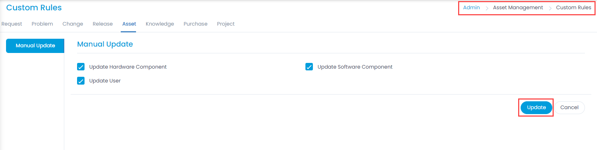
Task: Switch to the Request tab
Action: tap(12, 24)
